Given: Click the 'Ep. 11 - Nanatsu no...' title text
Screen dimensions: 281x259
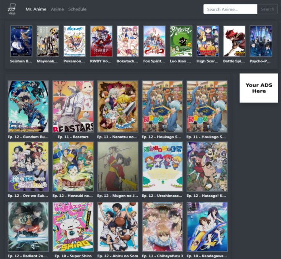Looking at the screenshot, I should pyautogui.click(x=117, y=137).
